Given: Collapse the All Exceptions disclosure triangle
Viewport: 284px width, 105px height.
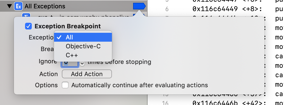Looking at the screenshot, I should pos(9,6).
